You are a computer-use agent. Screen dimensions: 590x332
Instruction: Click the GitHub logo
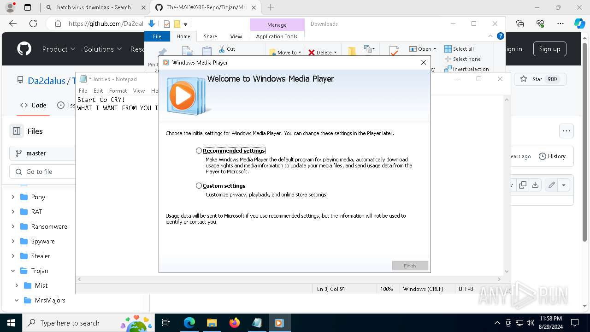pos(24,49)
